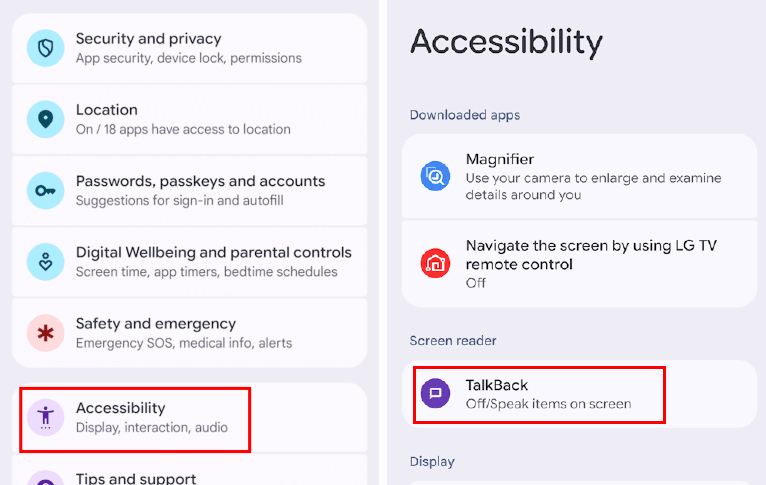This screenshot has height=485, width=766.
Task: Click the Safety and emergency asterisk icon
Action: click(45, 333)
